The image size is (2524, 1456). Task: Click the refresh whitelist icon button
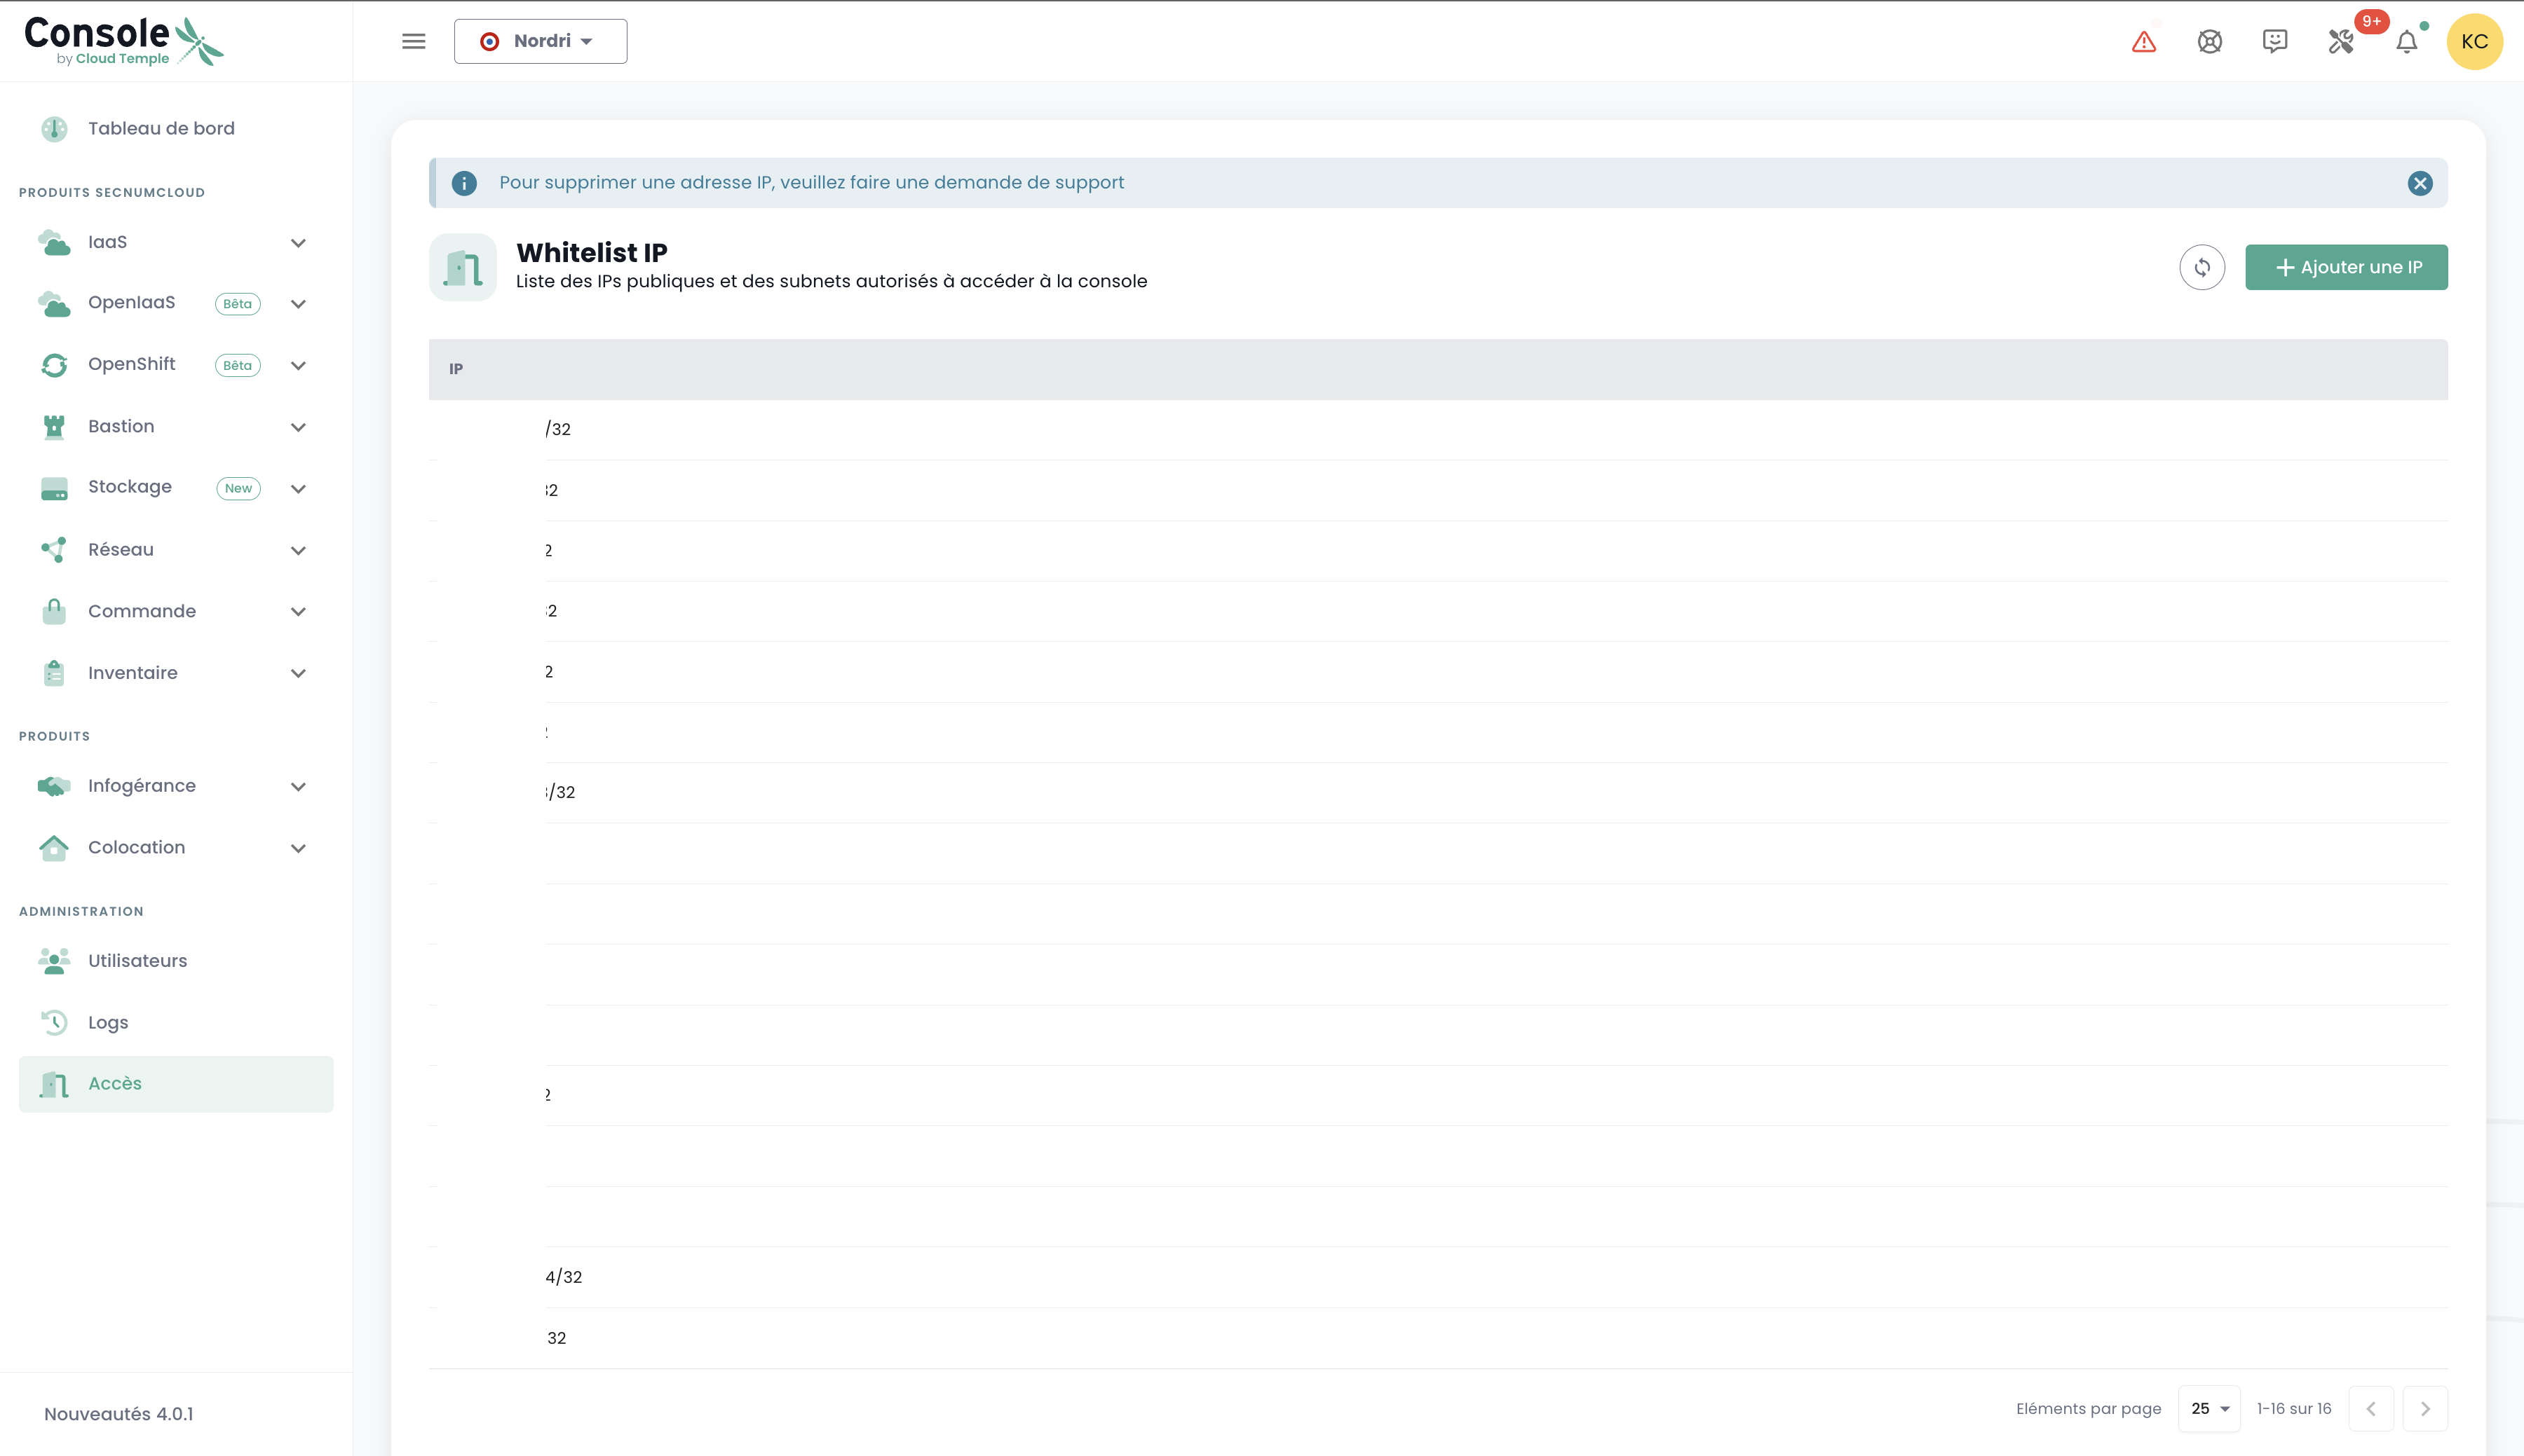2201,267
